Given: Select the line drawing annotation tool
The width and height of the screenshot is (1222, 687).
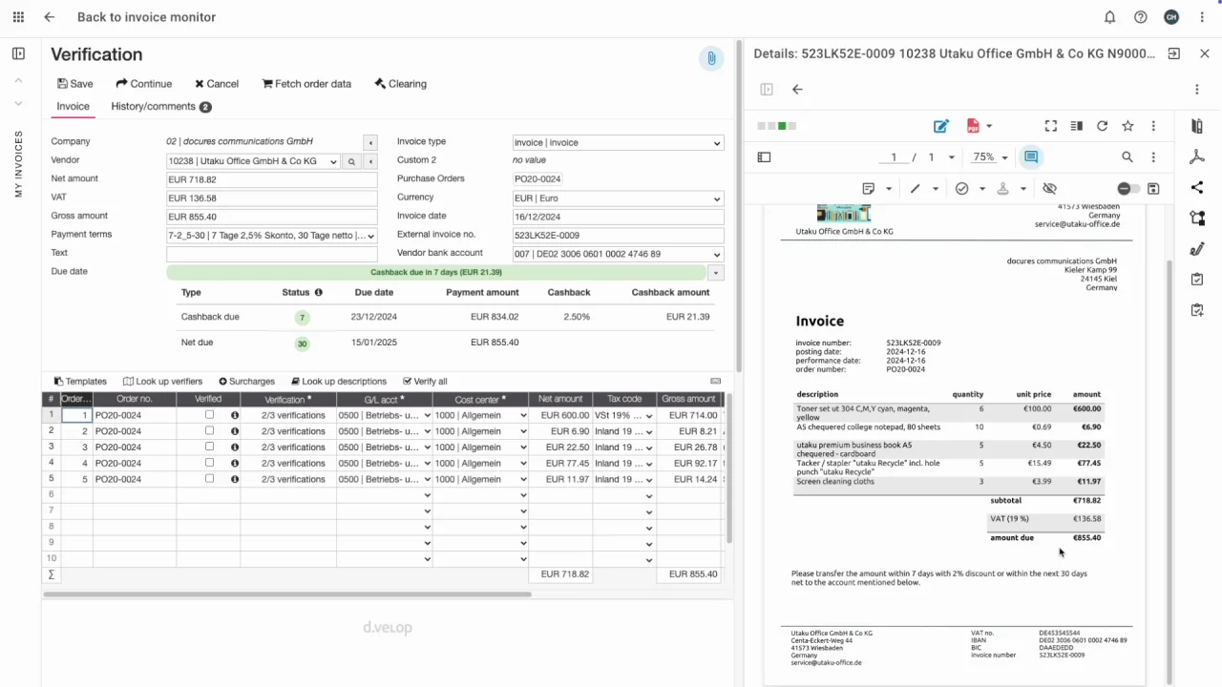Looking at the screenshot, I should pos(915,189).
